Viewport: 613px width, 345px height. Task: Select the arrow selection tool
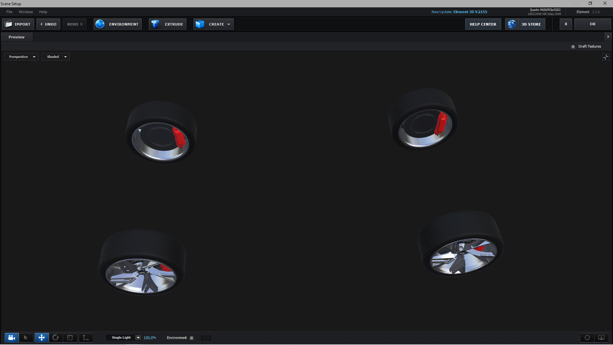26,338
